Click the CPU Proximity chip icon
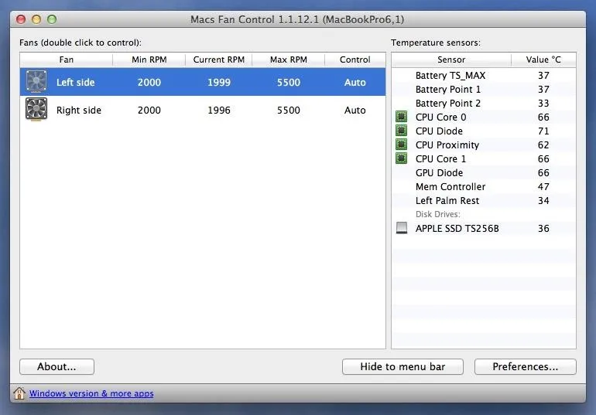The image size is (596, 415). click(402, 145)
